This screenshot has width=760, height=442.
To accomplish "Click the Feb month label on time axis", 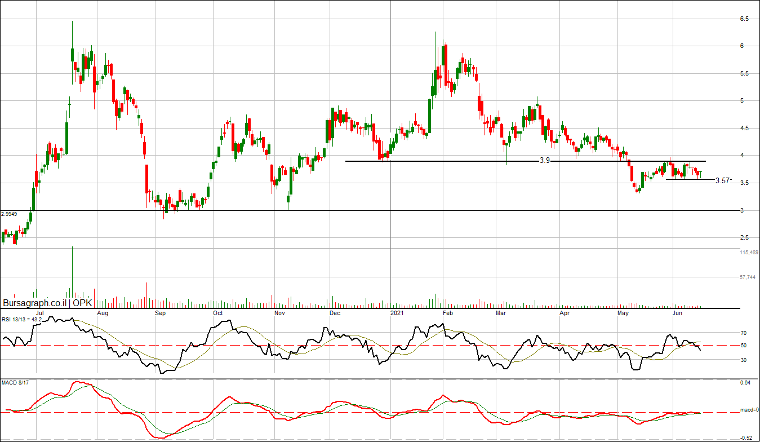I will pyautogui.click(x=448, y=312).
